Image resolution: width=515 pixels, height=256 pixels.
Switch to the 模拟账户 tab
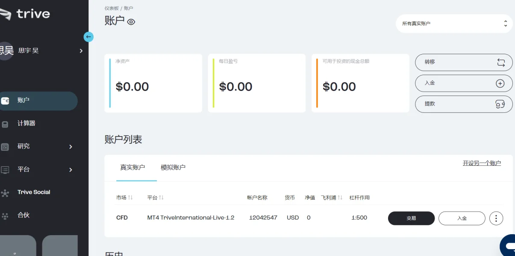tap(173, 167)
